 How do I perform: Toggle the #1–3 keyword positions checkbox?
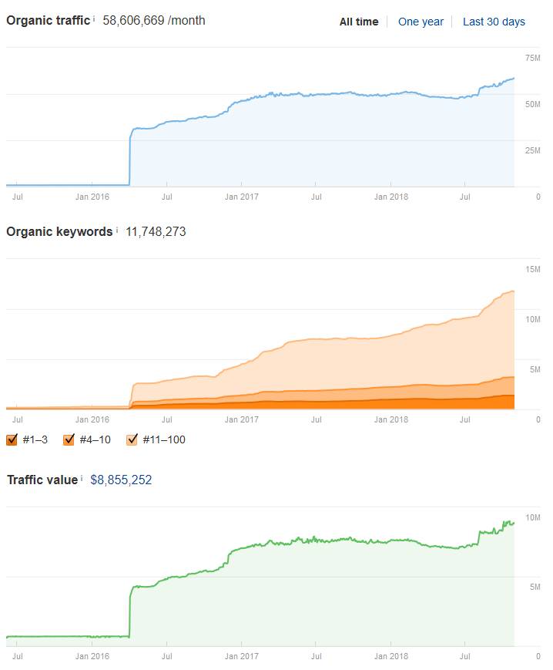coord(12,439)
